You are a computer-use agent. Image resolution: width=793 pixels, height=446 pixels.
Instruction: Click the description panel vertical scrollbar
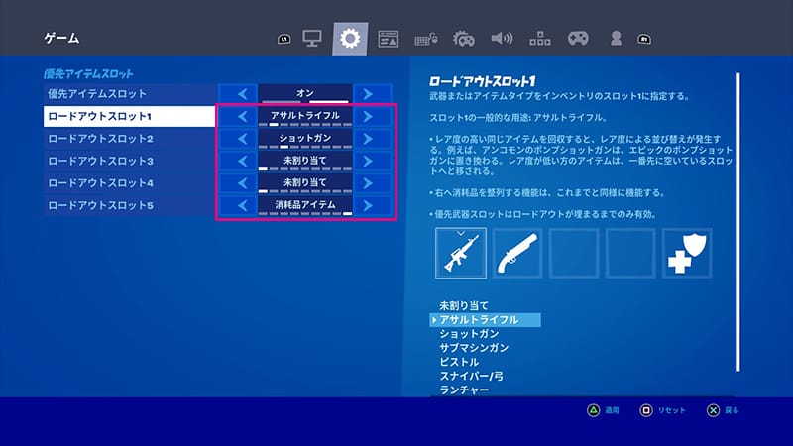(738, 222)
